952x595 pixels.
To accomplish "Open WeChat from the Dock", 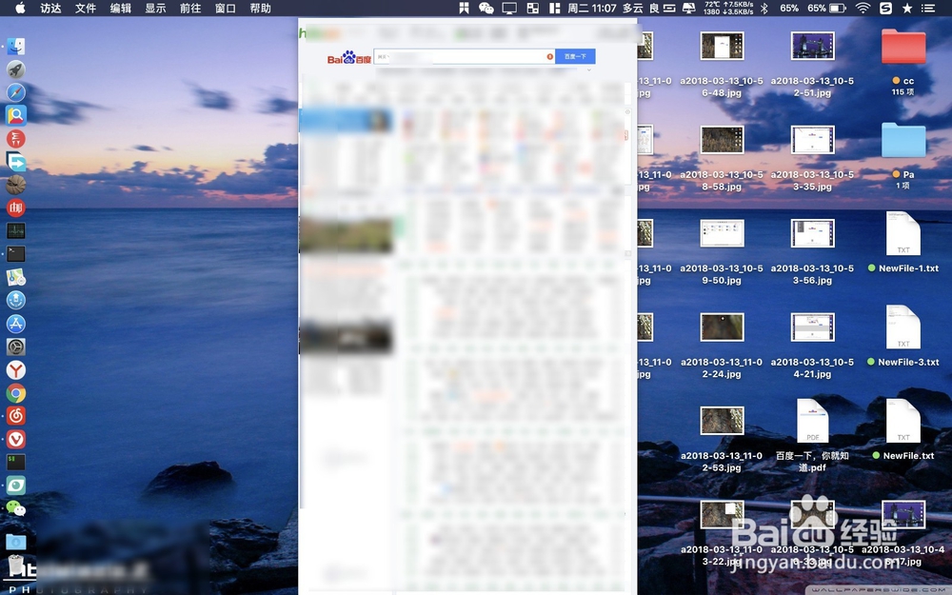I will (x=16, y=508).
